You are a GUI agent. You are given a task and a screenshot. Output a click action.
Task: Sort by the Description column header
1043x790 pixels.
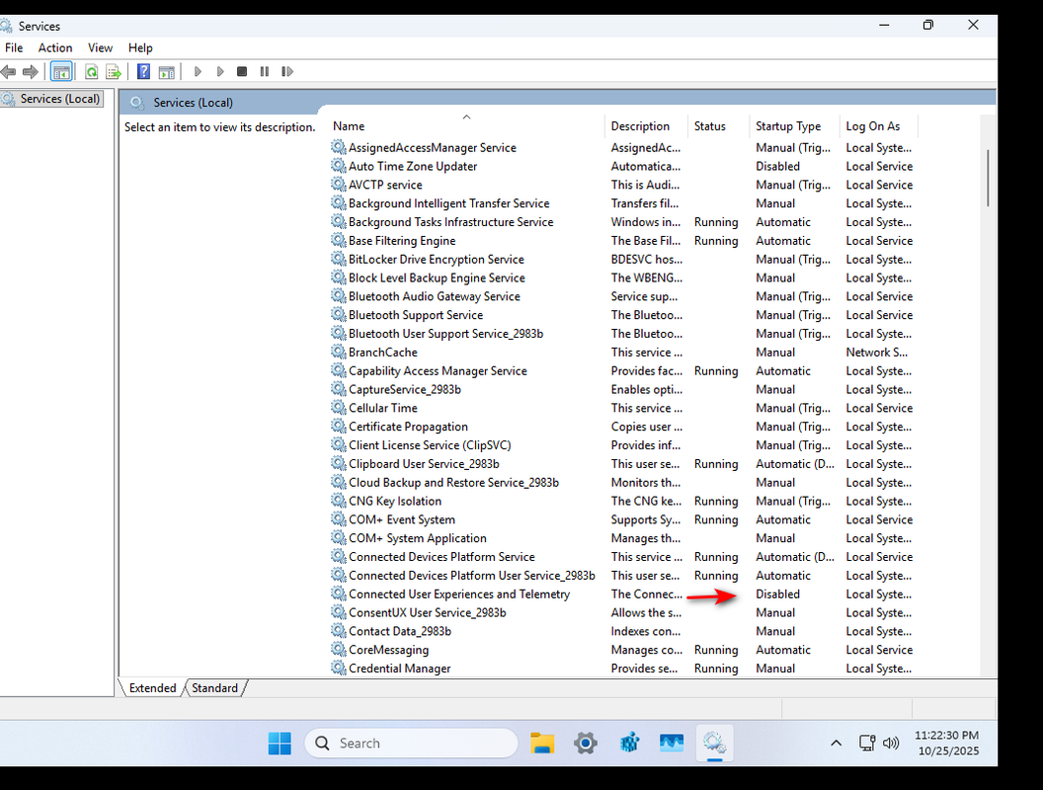tap(646, 125)
